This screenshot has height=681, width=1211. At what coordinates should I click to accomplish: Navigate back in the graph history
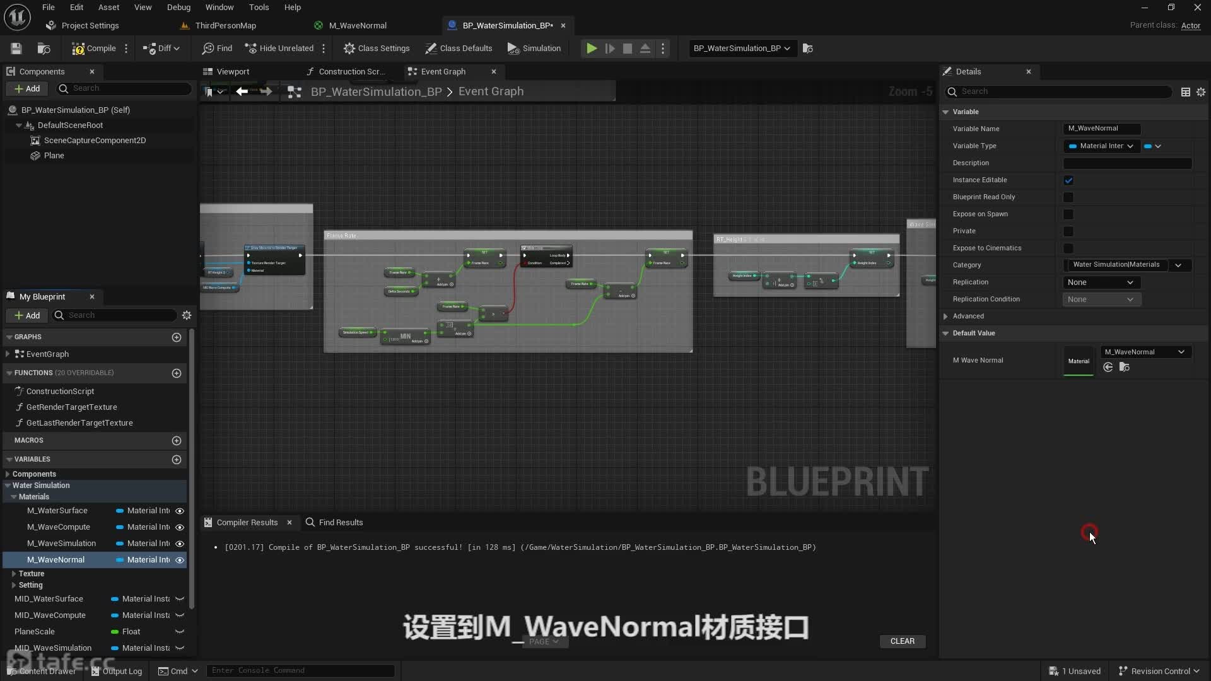coord(242,92)
